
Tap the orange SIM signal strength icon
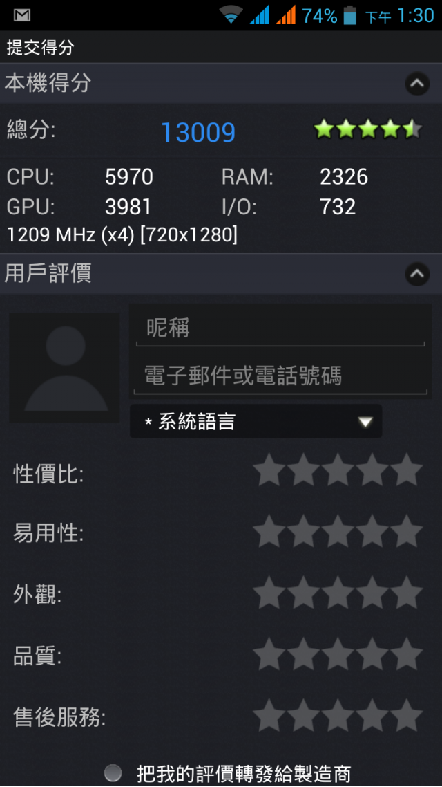[286, 15]
